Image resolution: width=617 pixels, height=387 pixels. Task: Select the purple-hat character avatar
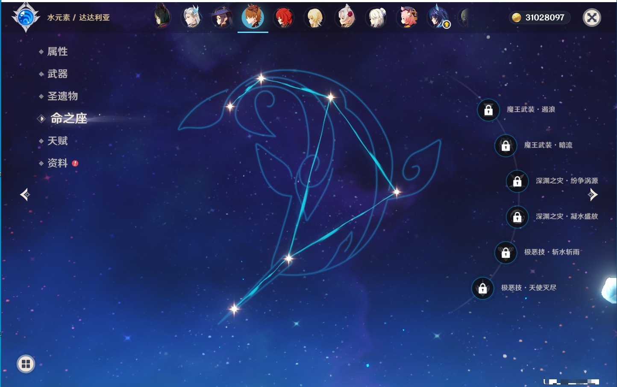coord(222,17)
